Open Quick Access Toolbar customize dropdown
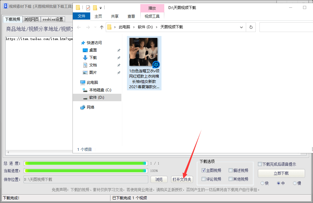This screenshot has height=203, width=313. (101, 8)
